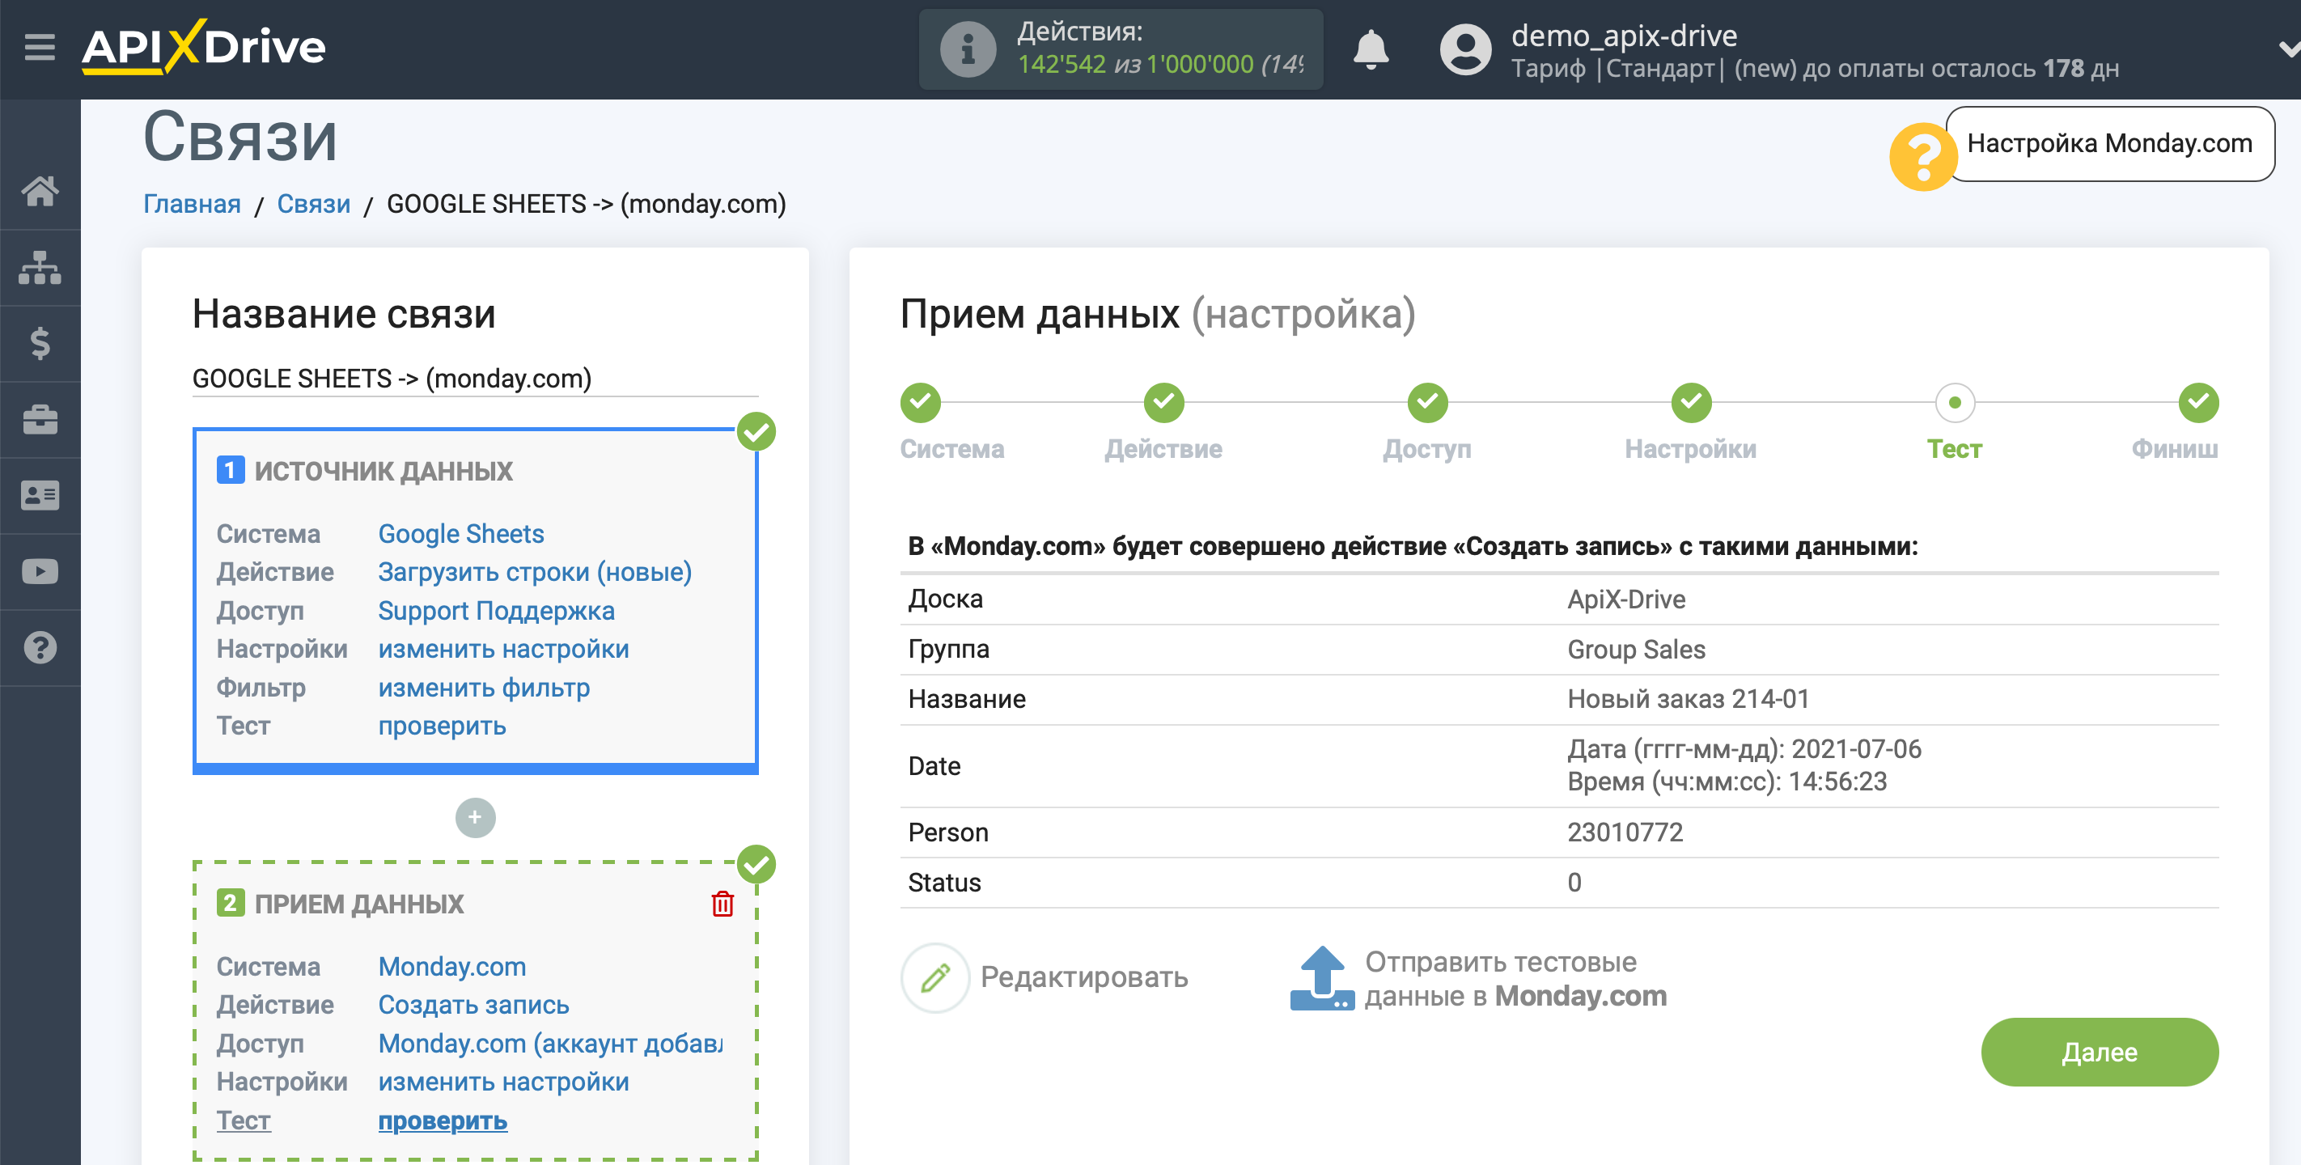Image resolution: width=2301 pixels, height=1165 pixels.
Task: Click the Новый заказ 214-01 value
Action: tap(1689, 699)
